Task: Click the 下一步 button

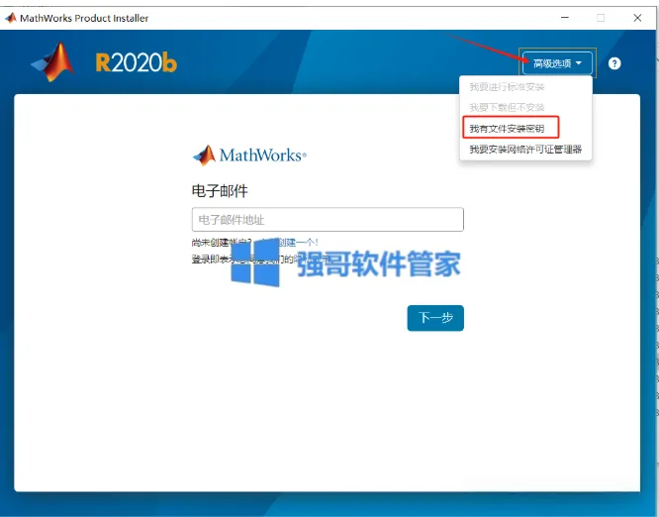Action: (x=435, y=318)
